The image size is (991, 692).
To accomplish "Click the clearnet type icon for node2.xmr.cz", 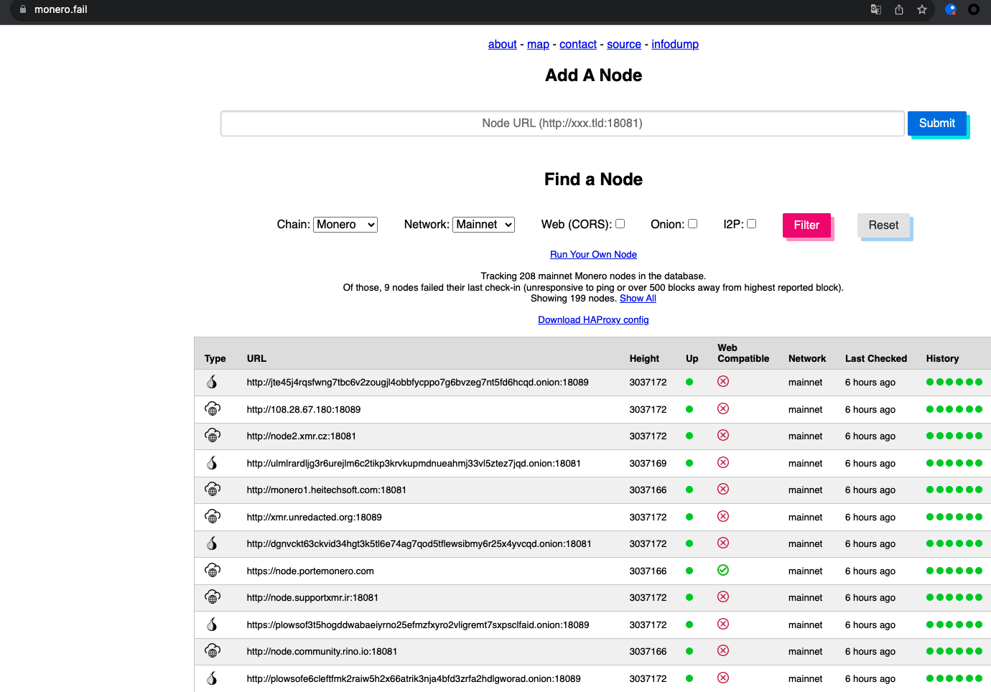I will tap(213, 436).
